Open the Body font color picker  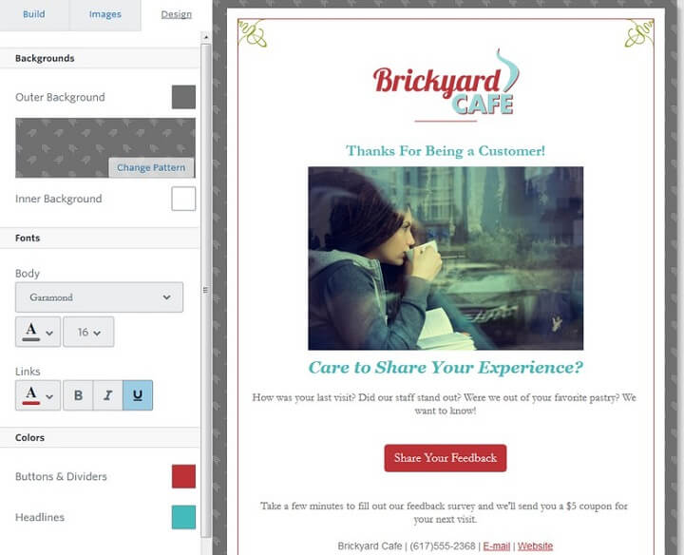(x=38, y=332)
